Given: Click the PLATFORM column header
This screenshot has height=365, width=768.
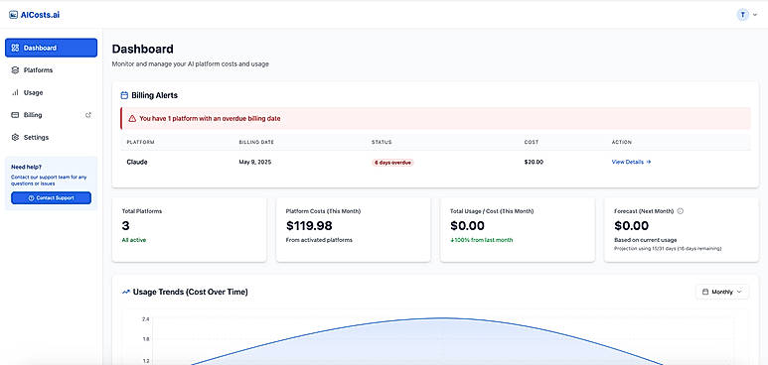Looking at the screenshot, I should pos(140,143).
